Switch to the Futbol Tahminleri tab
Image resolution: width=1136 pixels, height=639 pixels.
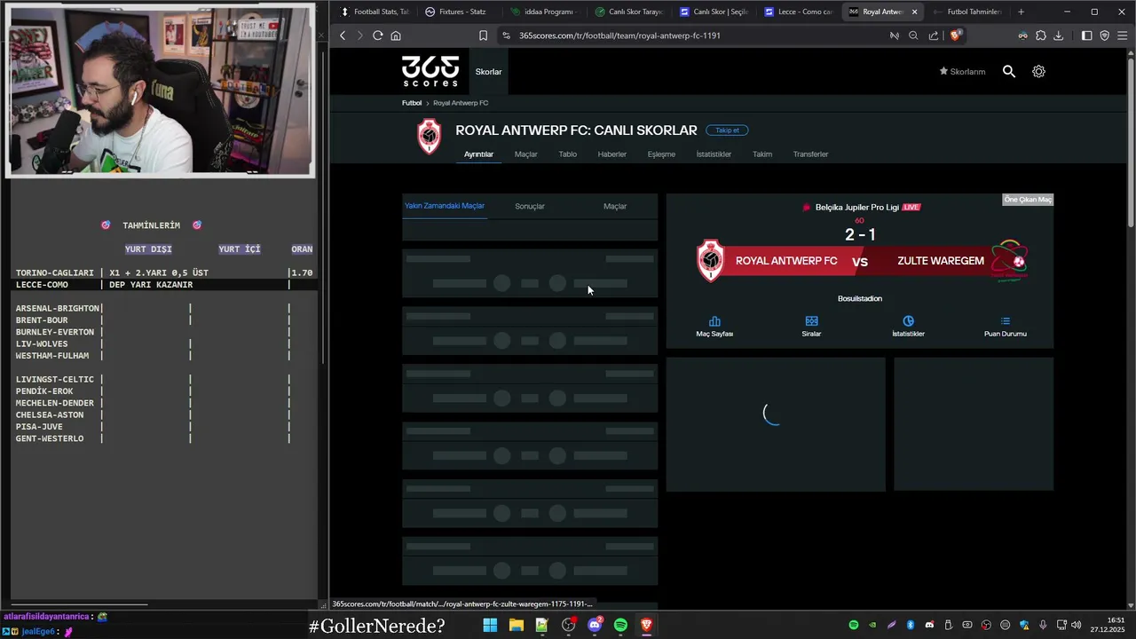(x=967, y=12)
